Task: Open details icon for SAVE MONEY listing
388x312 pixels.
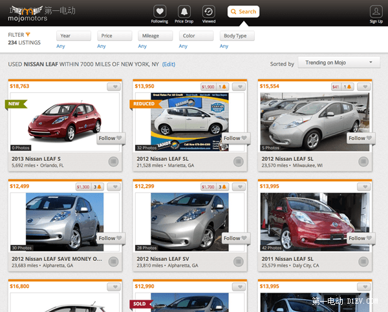Action: click(113, 262)
